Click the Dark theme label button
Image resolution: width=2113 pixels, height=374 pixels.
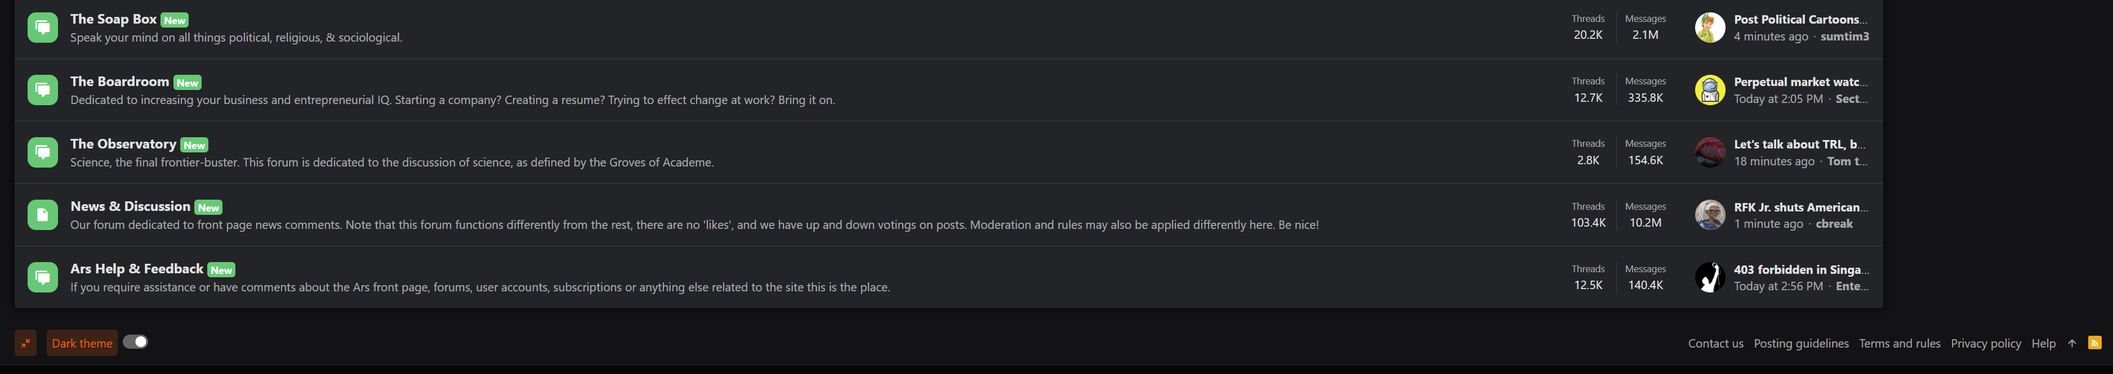(82, 343)
